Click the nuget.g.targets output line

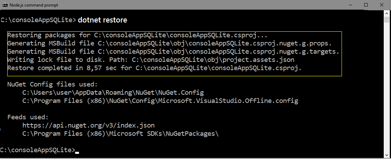[x=173, y=51]
